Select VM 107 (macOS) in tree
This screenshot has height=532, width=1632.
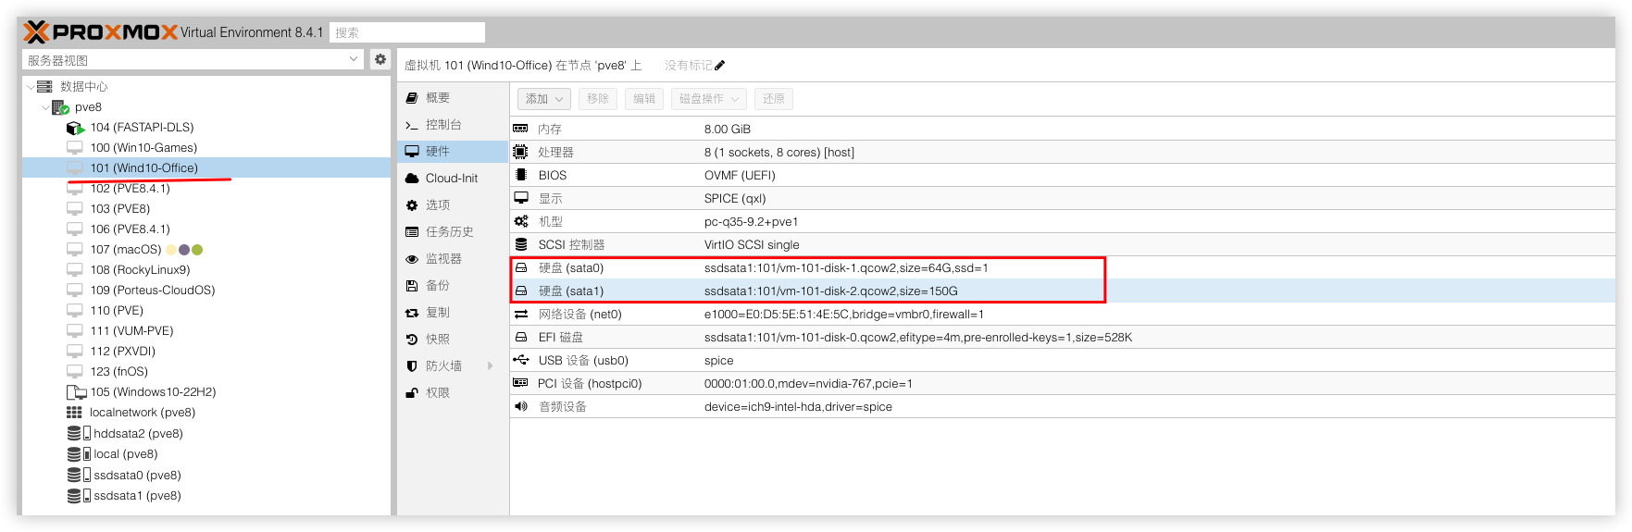click(126, 250)
